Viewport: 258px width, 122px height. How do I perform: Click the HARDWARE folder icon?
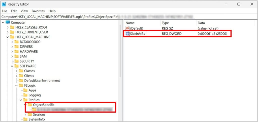pos(16,51)
